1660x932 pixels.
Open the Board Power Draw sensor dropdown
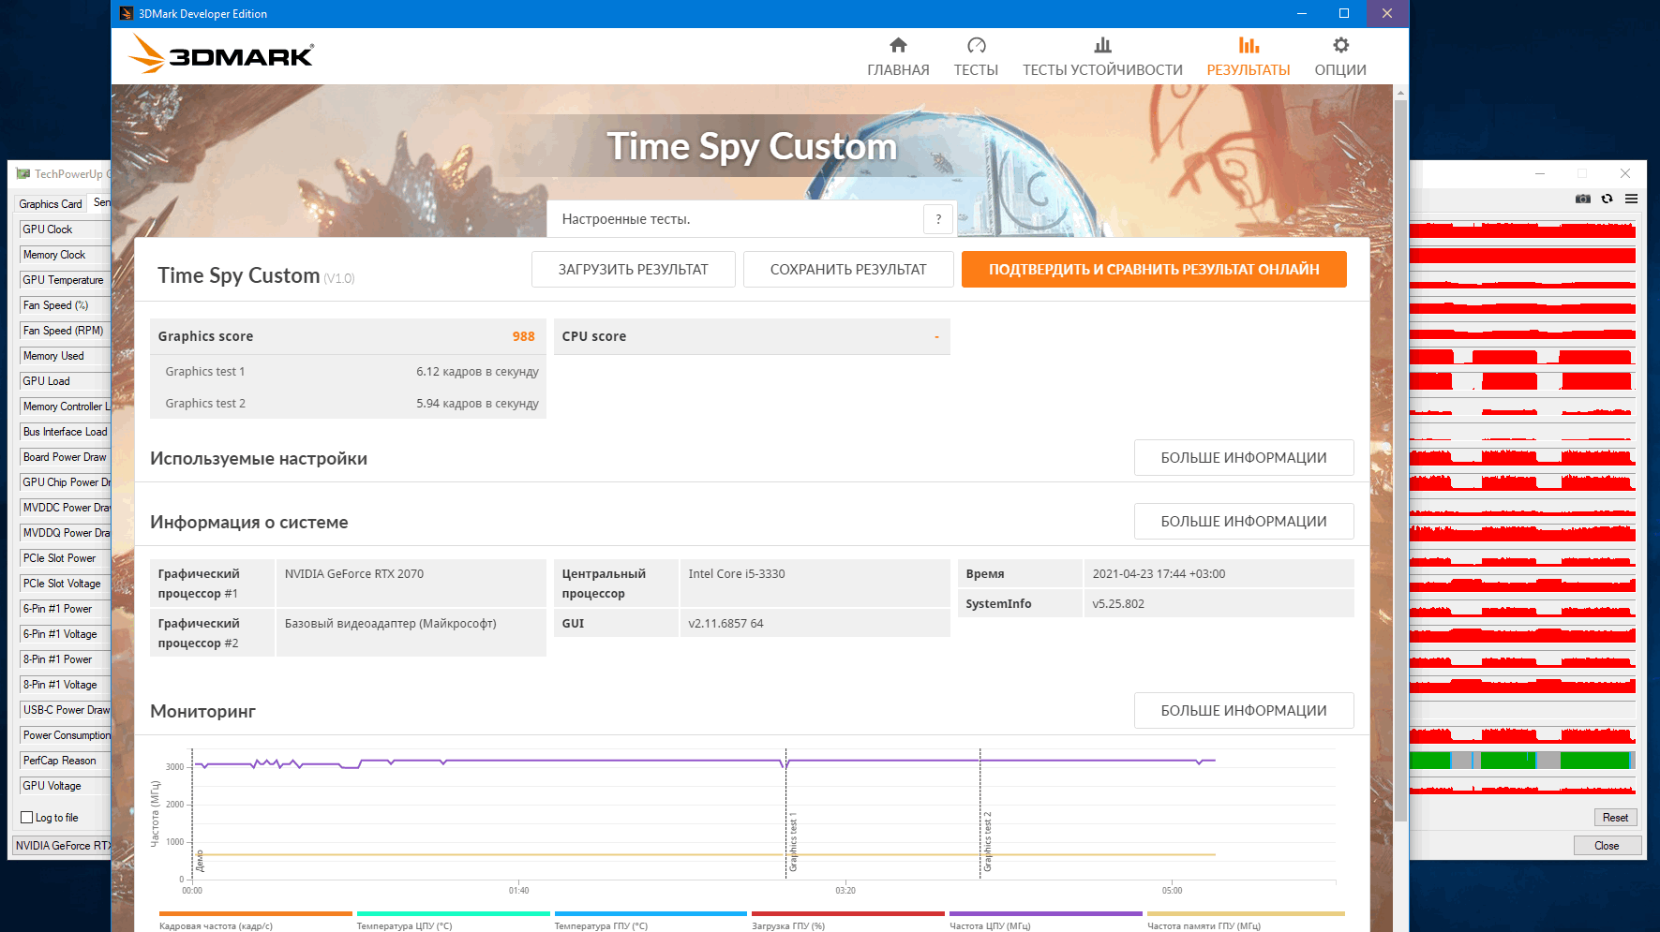coord(66,457)
